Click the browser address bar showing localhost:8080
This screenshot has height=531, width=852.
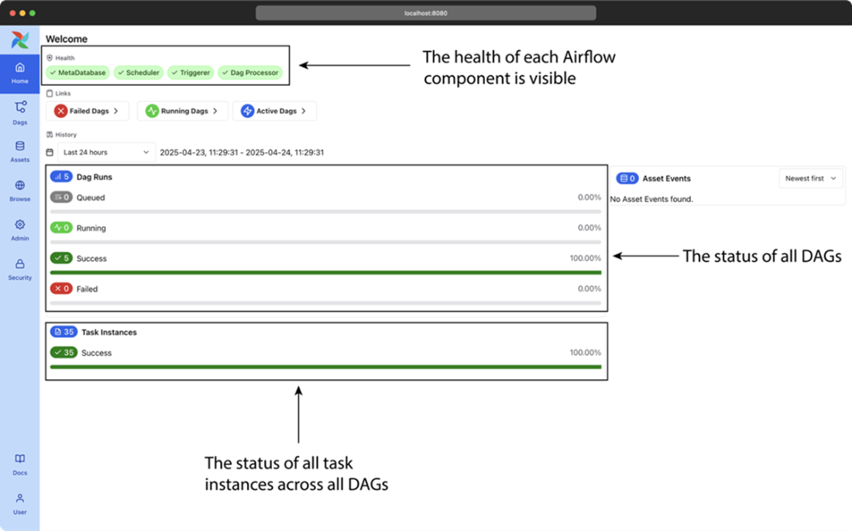click(x=426, y=13)
